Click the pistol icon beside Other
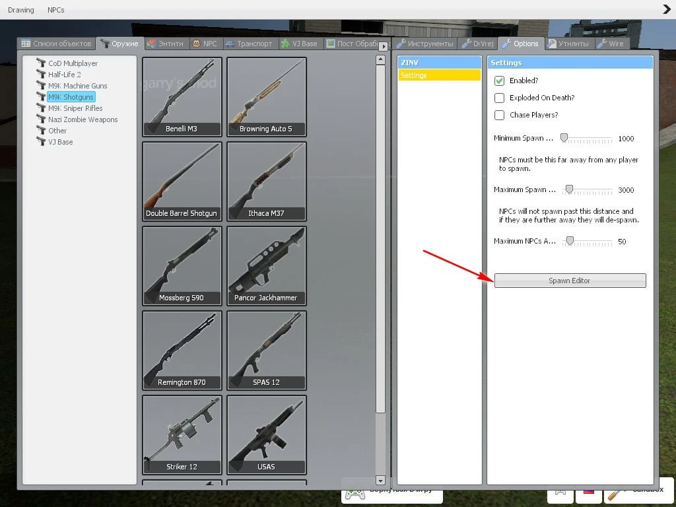The width and height of the screenshot is (676, 507). tap(42, 130)
